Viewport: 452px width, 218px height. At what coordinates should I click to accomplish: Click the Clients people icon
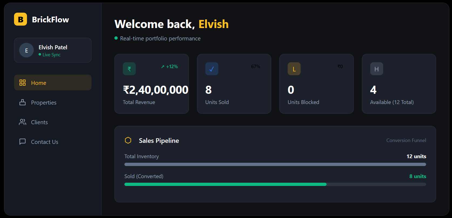coord(22,122)
